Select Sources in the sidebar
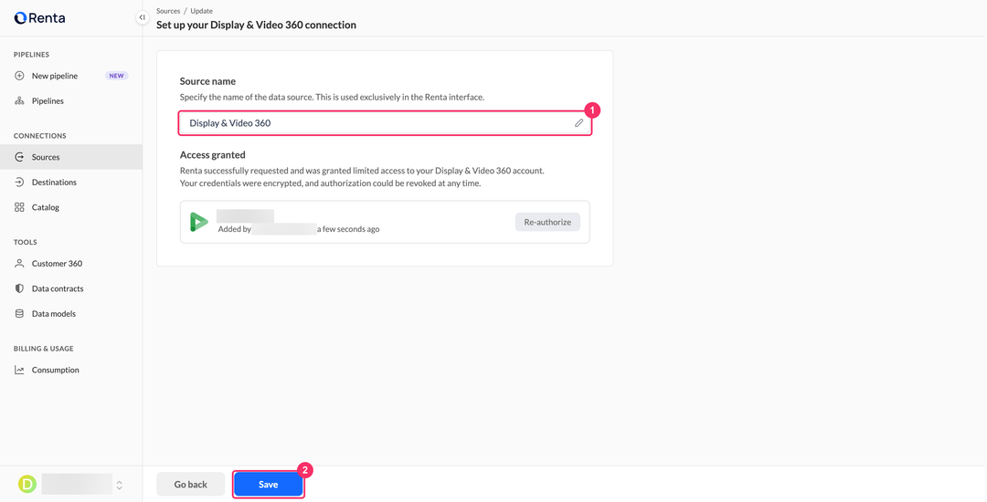This screenshot has width=987, height=502. 71,157
